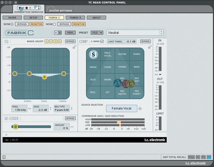Toggle EQ band 1 on/off

point(46,41)
